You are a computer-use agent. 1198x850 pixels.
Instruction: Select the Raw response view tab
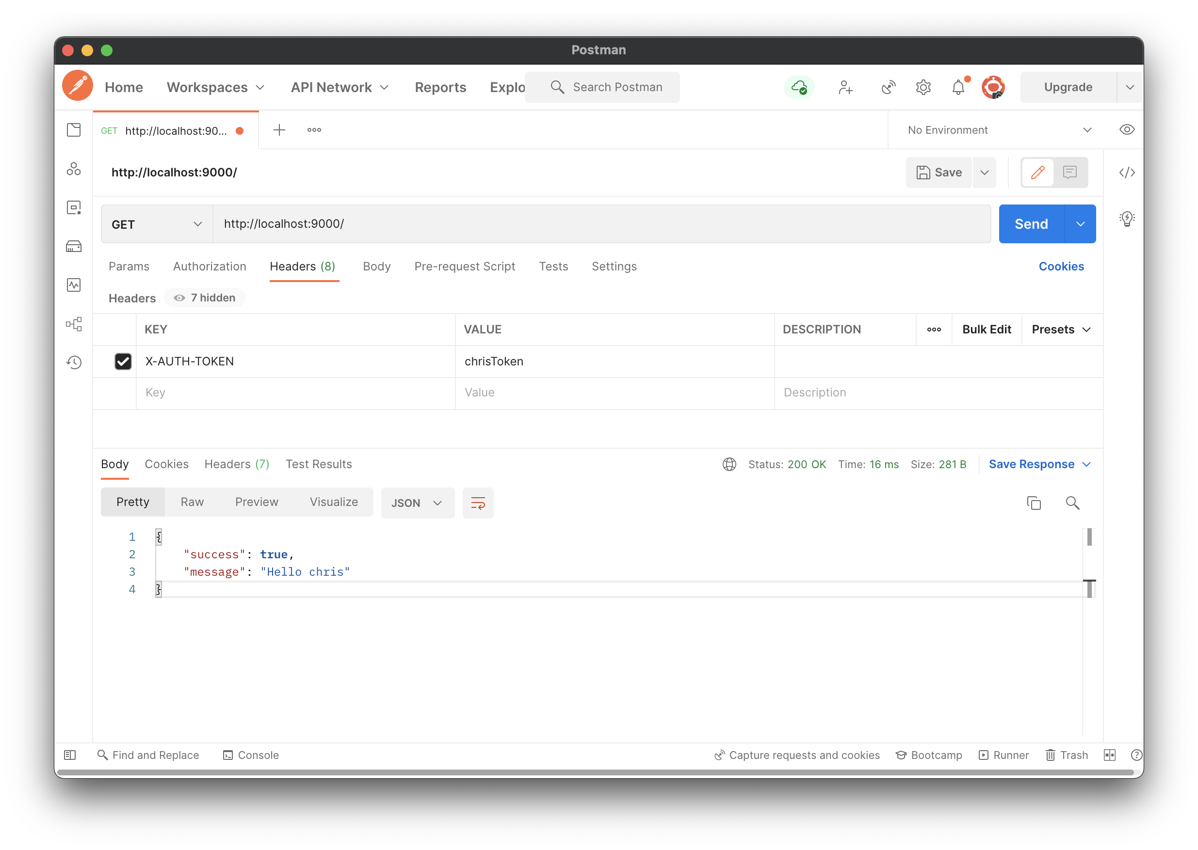tap(192, 502)
